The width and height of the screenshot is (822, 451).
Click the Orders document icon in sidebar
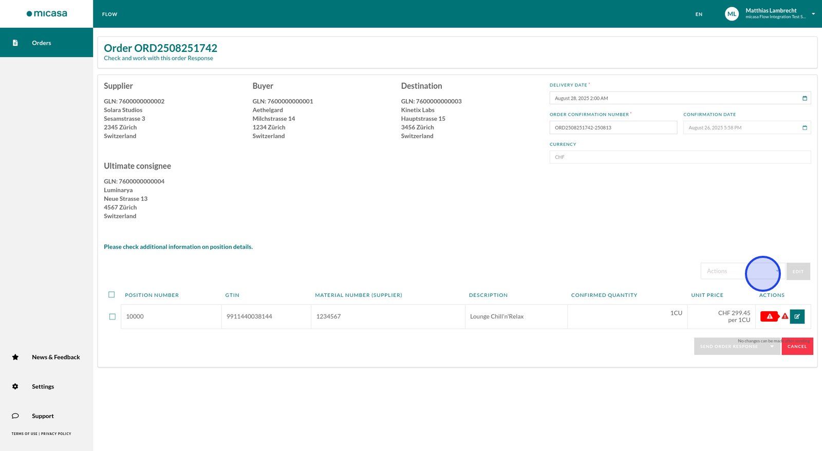(15, 43)
